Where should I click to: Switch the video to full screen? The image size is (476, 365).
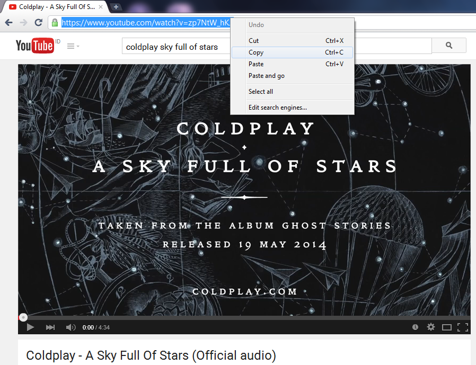[x=463, y=327]
